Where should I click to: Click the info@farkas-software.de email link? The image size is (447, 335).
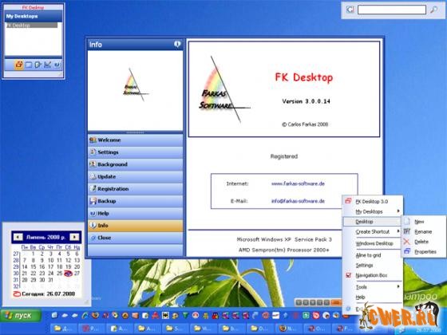(298, 201)
